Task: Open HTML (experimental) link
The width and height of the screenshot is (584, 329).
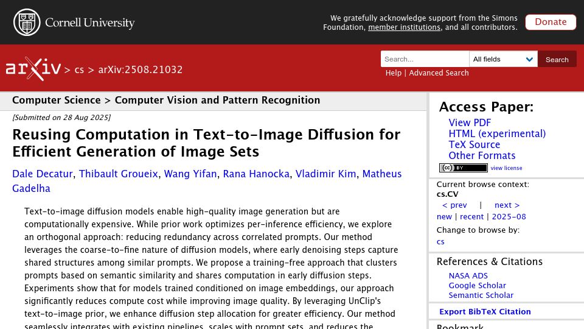Action: [x=497, y=133]
